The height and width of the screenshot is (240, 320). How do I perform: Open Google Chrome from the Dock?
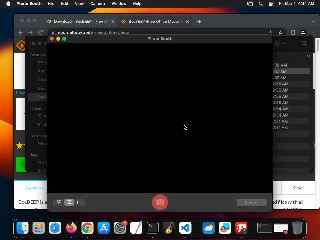[x=87, y=228]
